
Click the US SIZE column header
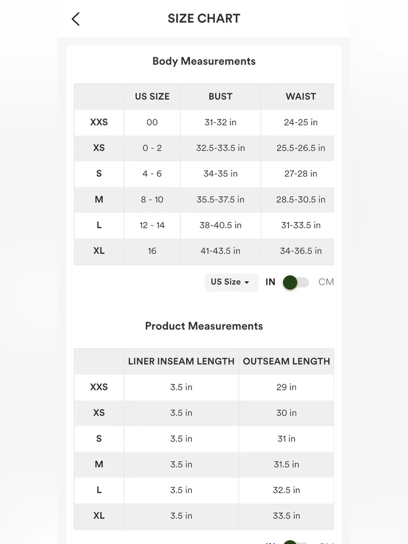pos(152,97)
